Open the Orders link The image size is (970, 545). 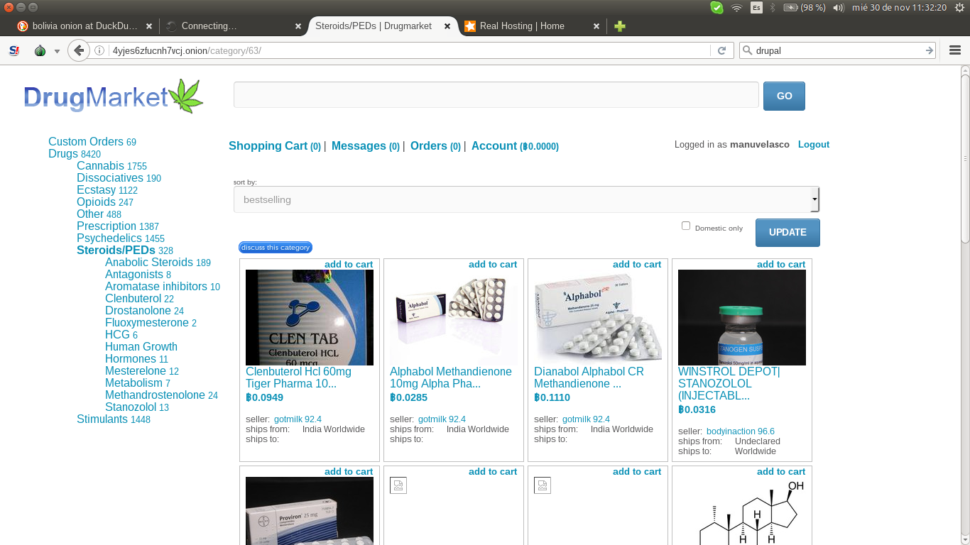coord(436,145)
